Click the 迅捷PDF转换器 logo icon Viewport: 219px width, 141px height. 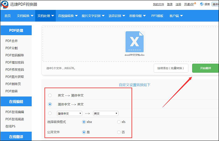pyautogui.click(x=4, y=4)
